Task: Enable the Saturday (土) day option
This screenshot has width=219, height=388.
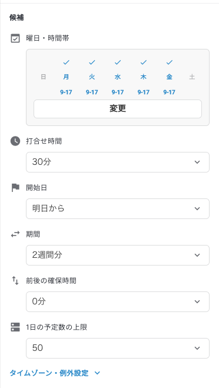Action: (192, 77)
